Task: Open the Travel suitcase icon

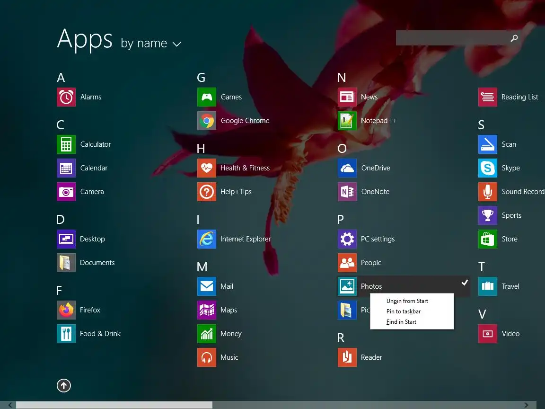Action: coord(487,286)
